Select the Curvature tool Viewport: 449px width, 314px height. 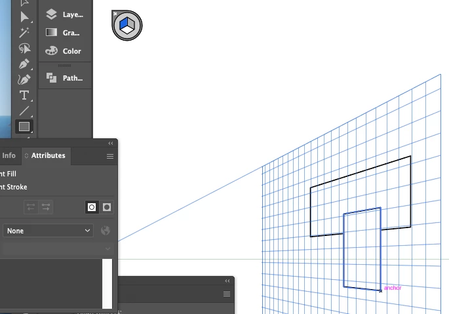point(24,79)
